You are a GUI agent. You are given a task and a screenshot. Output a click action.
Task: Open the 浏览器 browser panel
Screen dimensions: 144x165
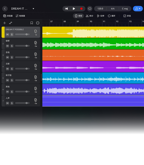point(8,16)
